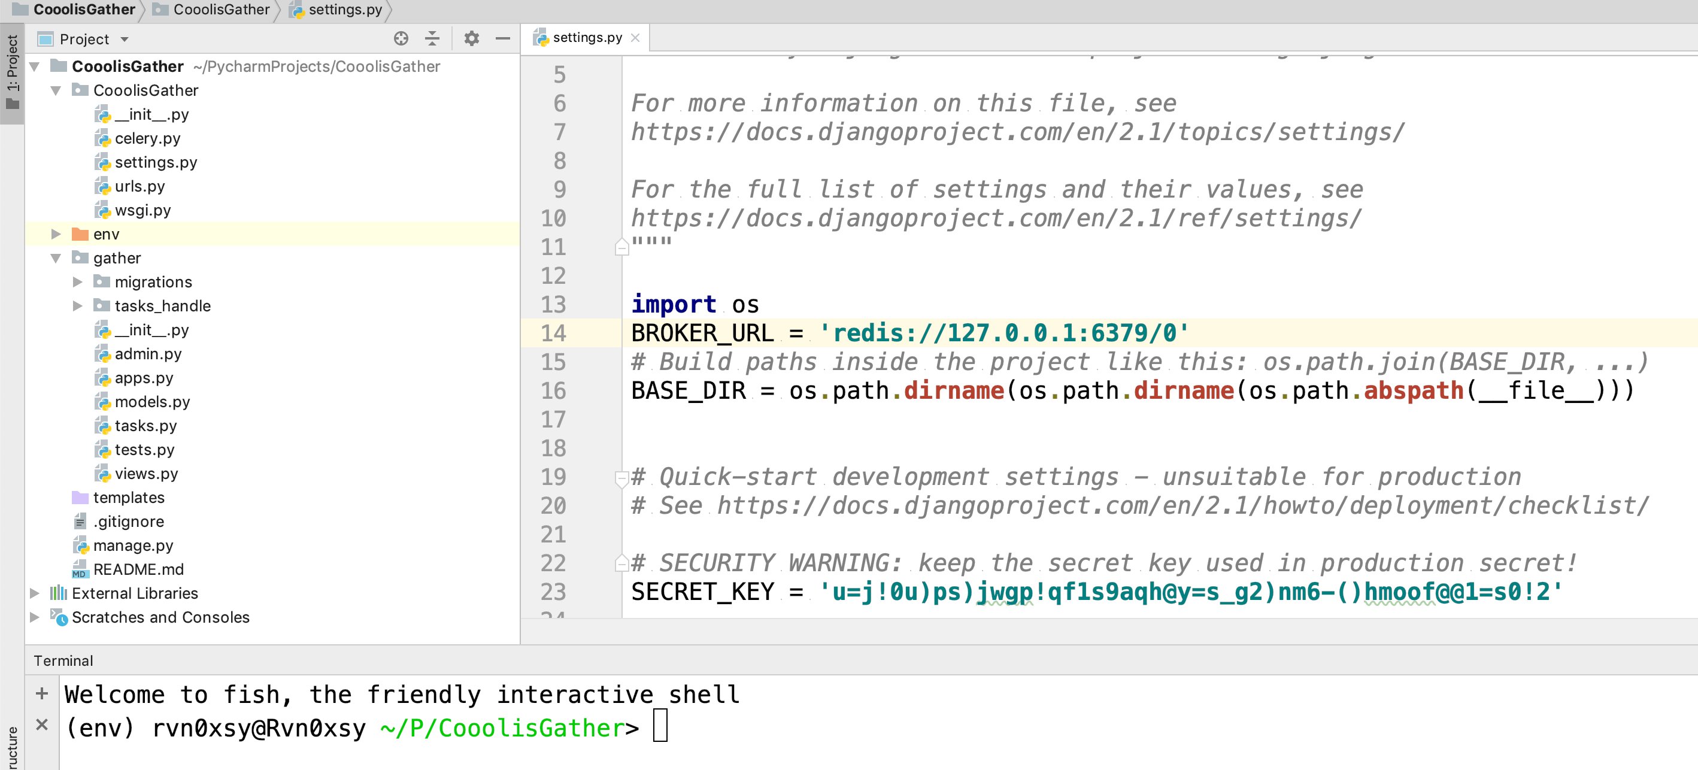Click the fold marker at line 22
The image size is (1698, 770).
(x=621, y=563)
